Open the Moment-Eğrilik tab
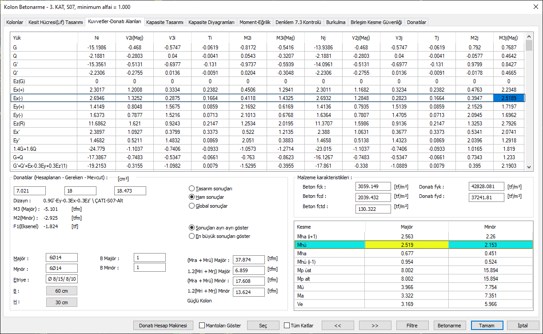The height and width of the screenshot is (334, 543). 255,22
